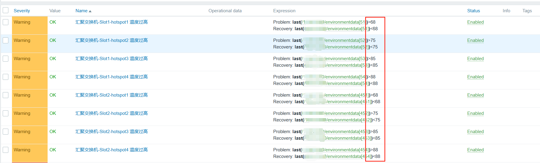
Task: Open the Slot1-hotspot2 温度过高 trigger
Action: tap(111, 40)
